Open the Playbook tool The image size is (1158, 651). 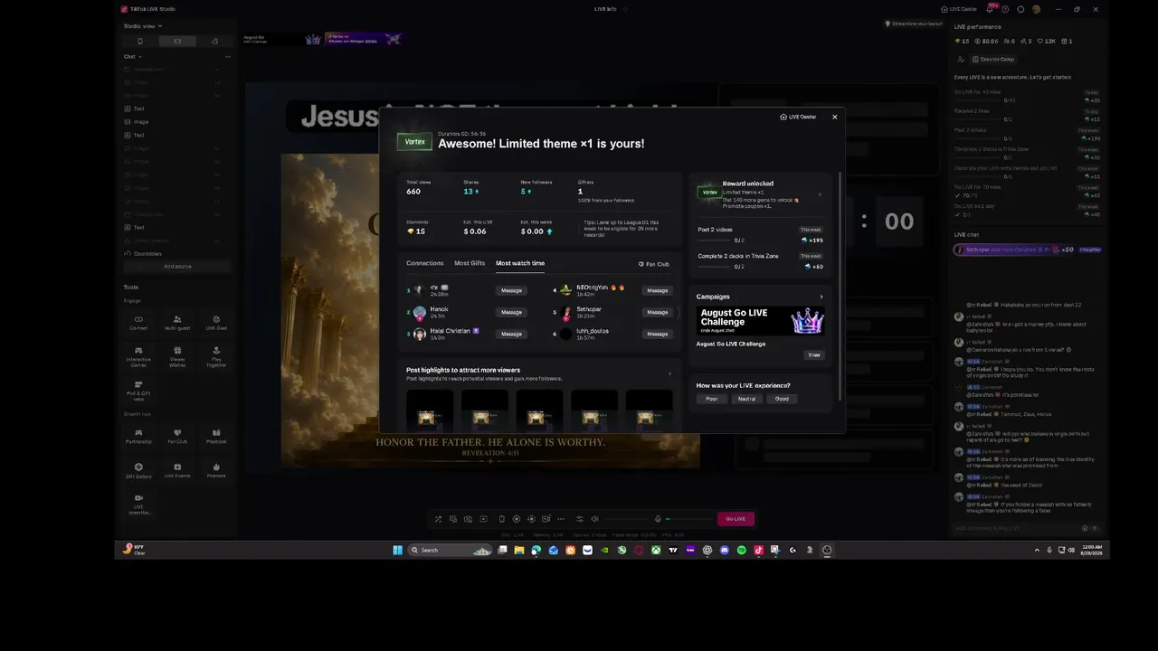click(216, 436)
